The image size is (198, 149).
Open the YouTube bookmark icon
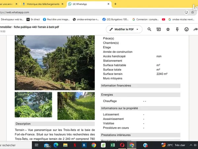pyautogui.click(x=164, y=20)
